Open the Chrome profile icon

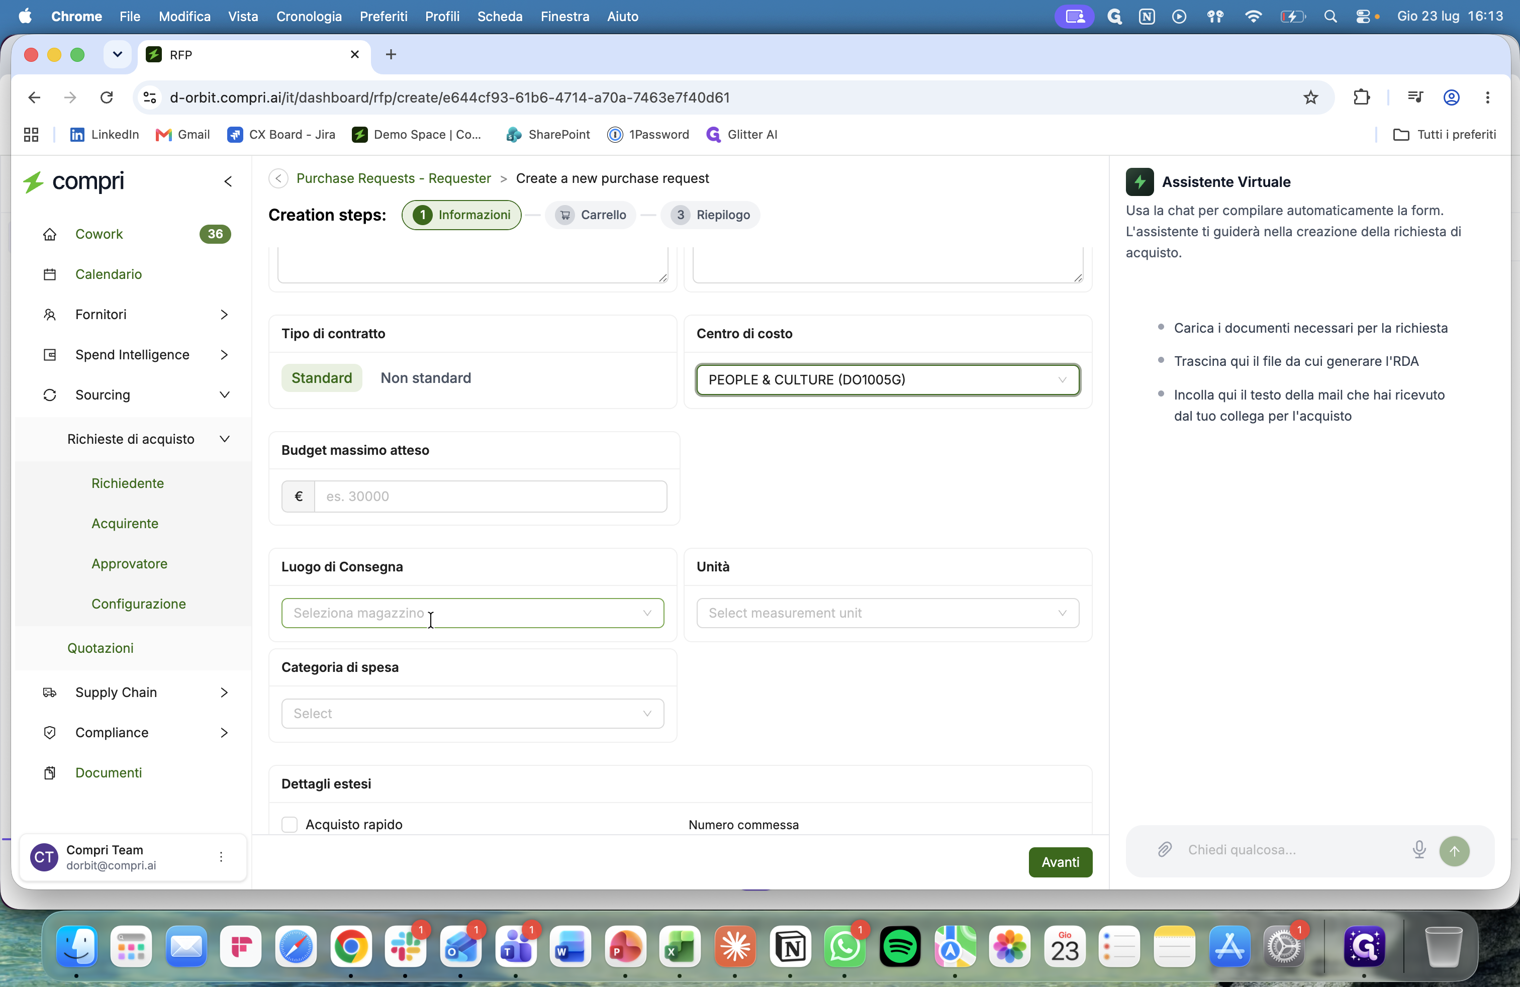point(1452,97)
